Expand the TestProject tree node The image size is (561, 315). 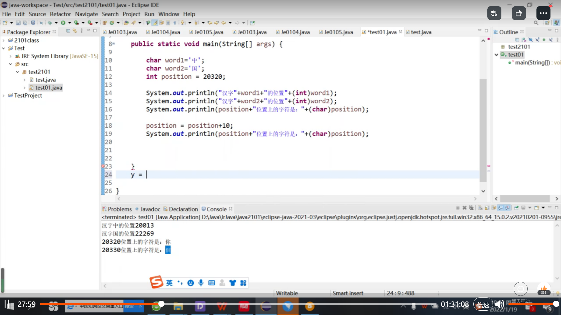(4, 96)
